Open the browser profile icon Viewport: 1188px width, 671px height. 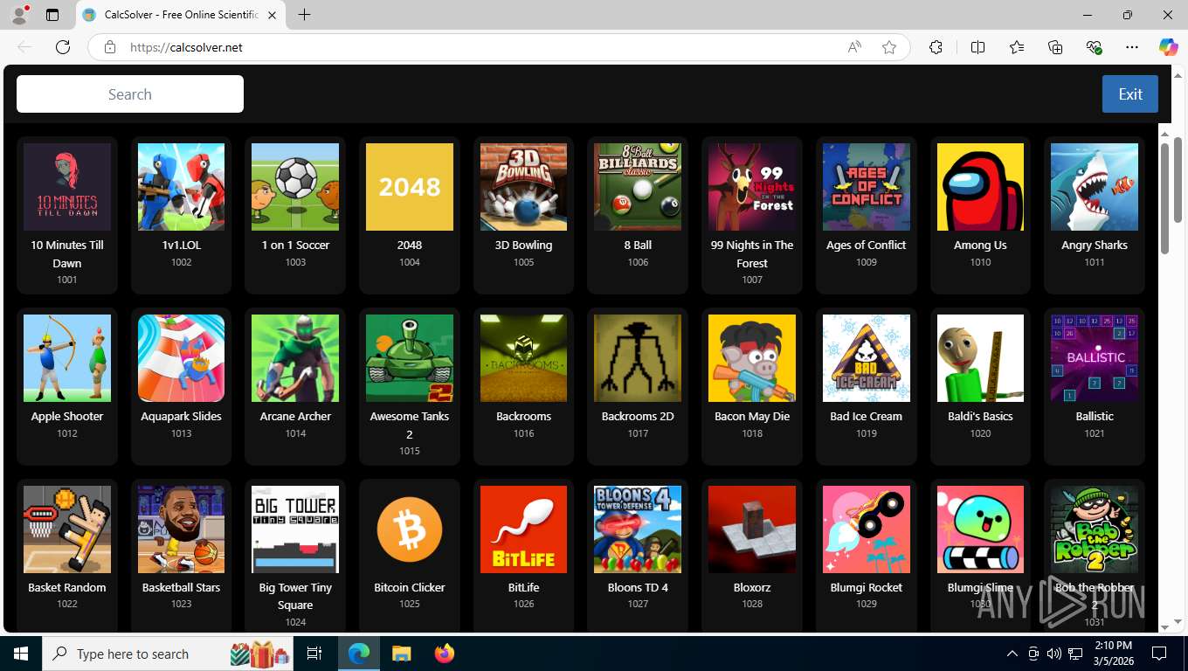(19, 15)
